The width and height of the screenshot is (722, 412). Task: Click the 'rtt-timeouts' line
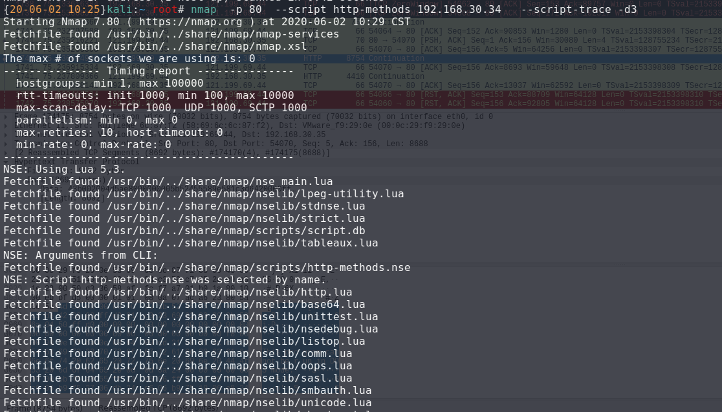pyautogui.click(x=155, y=95)
